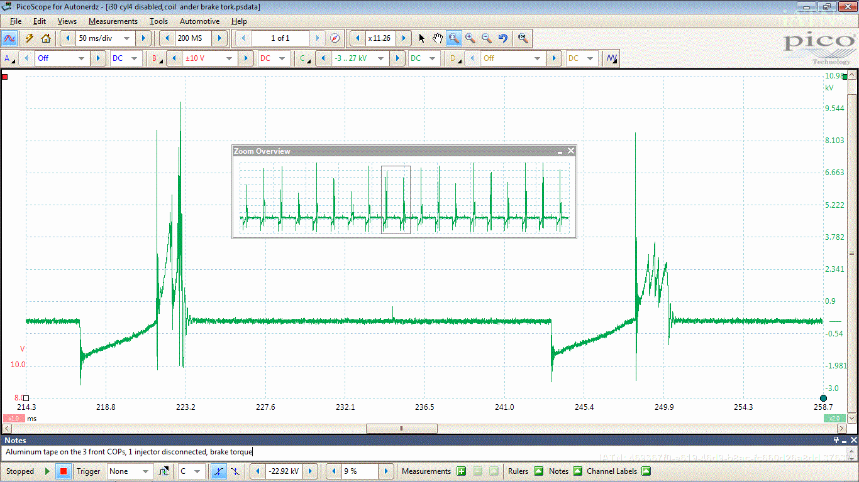Open the Automotive menu
This screenshot has width=859, height=482.
pyautogui.click(x=199, y=21)
